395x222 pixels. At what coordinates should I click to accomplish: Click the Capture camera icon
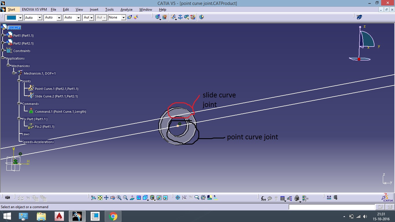pos(8,197)
